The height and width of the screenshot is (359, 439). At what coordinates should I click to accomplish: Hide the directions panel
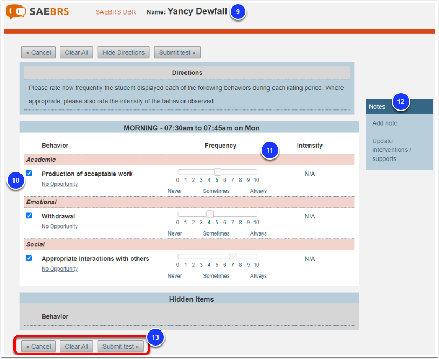tap(124, 53)
